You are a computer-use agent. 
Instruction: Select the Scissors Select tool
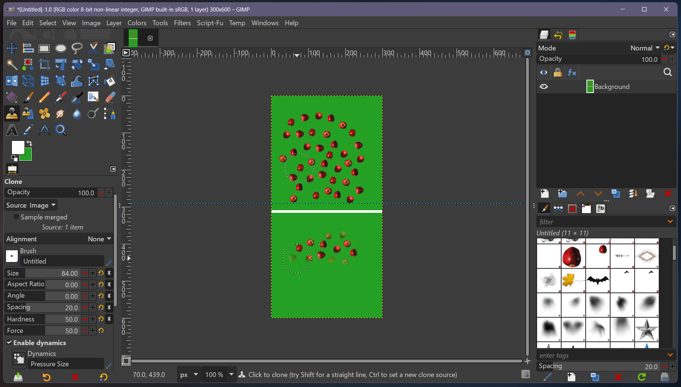click(x=93, y=48)
